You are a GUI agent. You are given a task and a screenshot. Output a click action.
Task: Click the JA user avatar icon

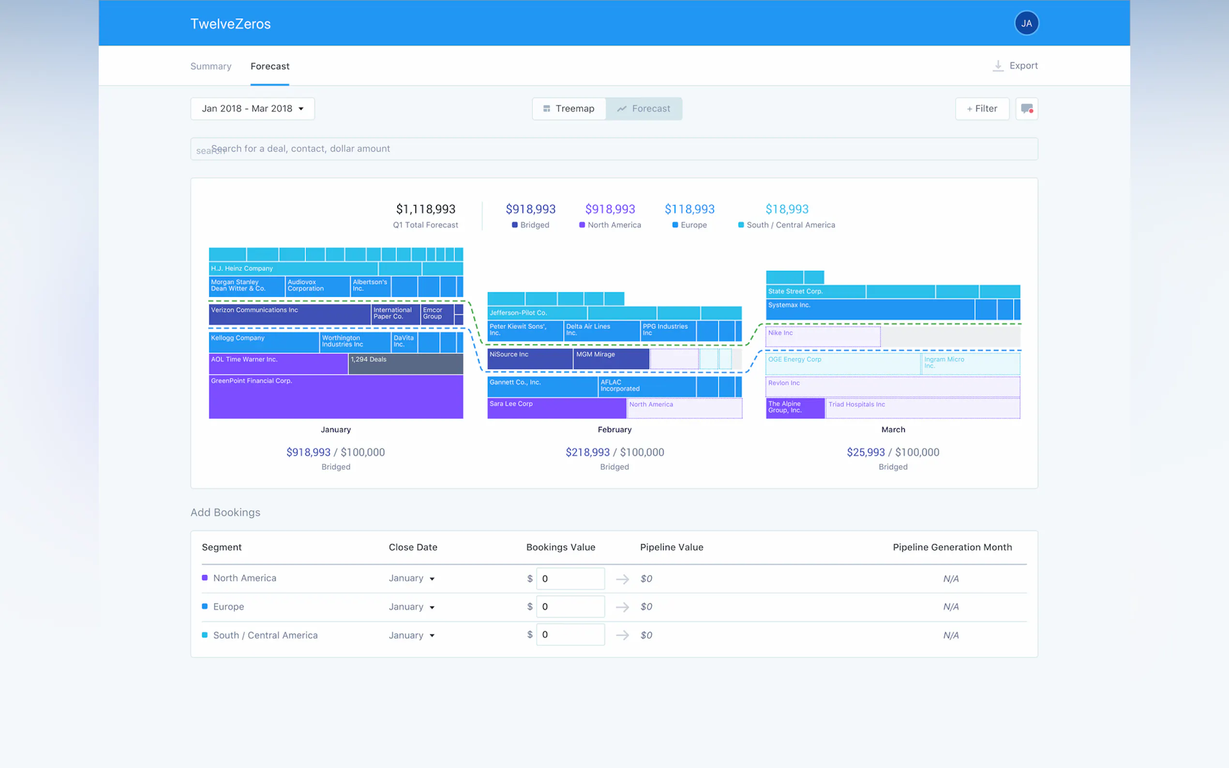pyautogui.click(x=1026, y=23)
